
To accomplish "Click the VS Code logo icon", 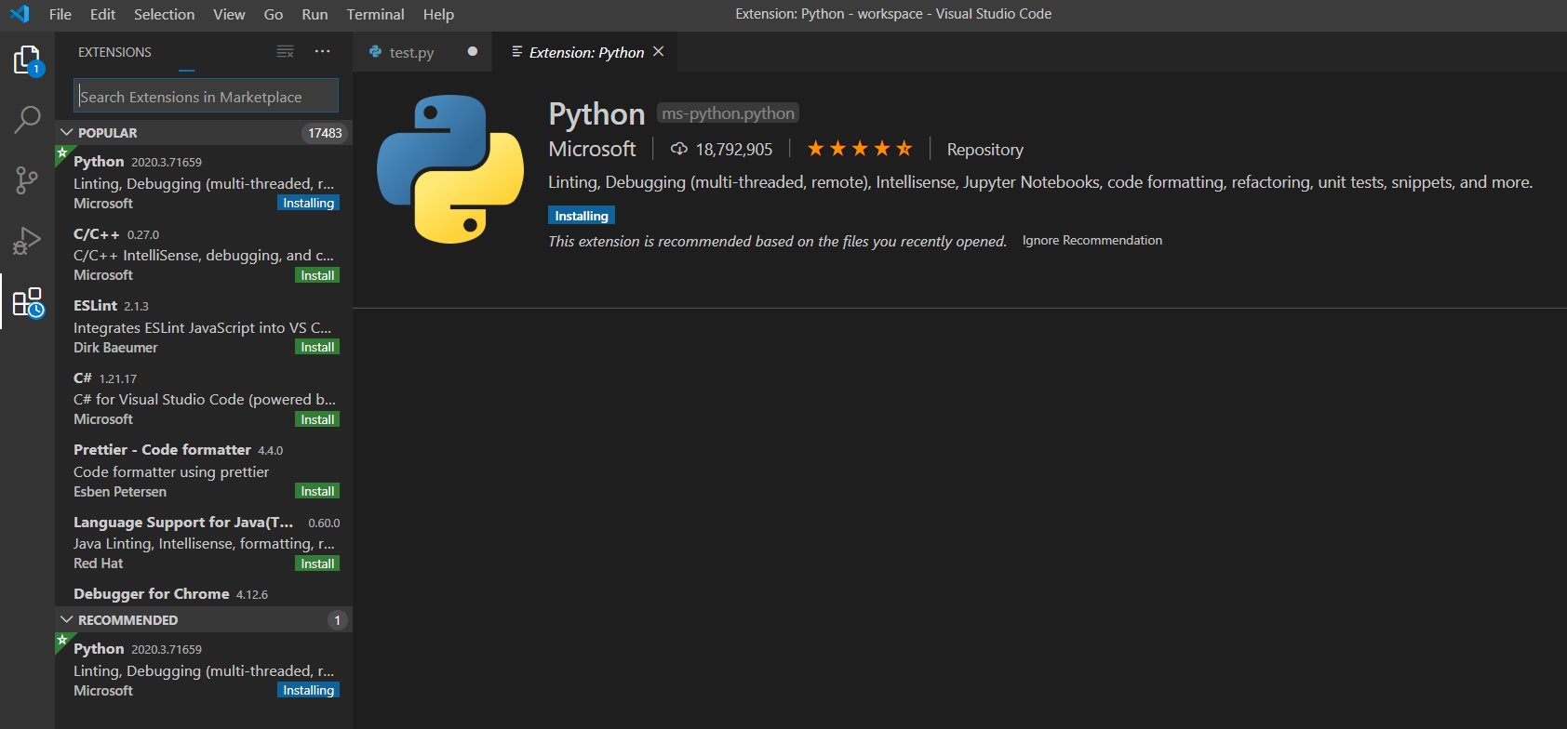I will (x=20, y=14).
